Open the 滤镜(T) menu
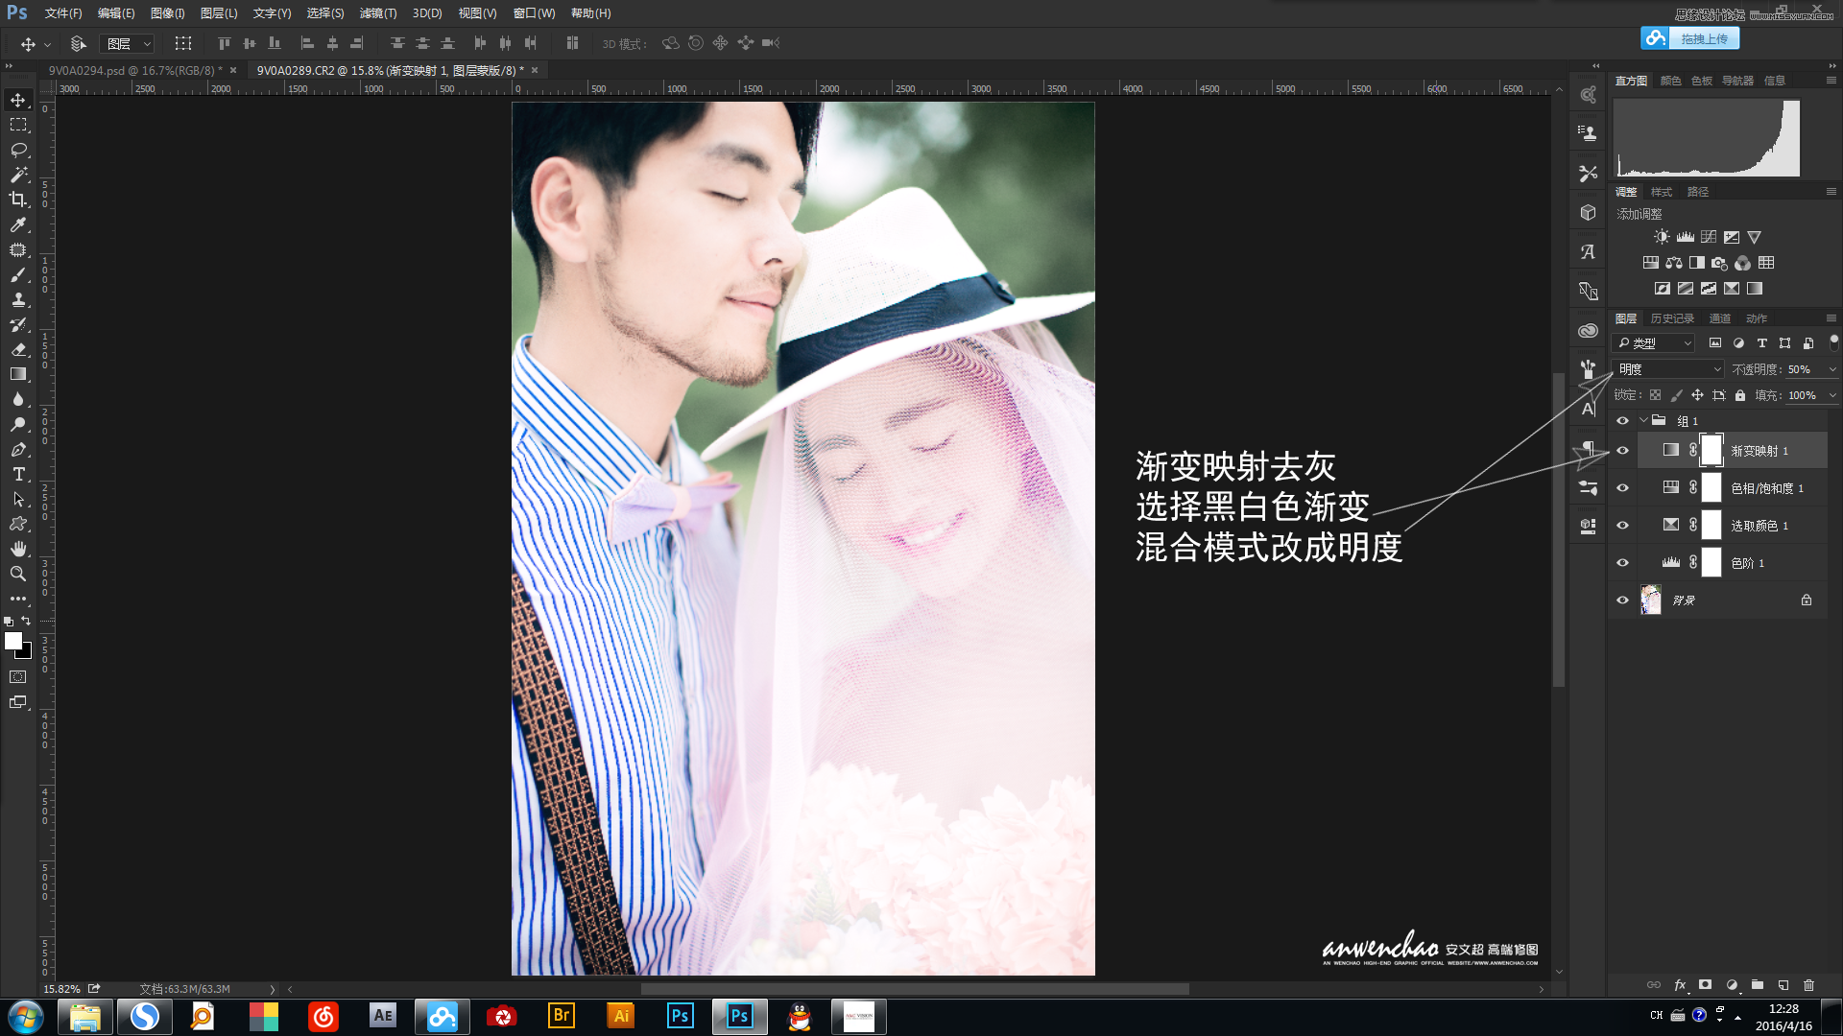1843x1036 pixels. (377, 13)
